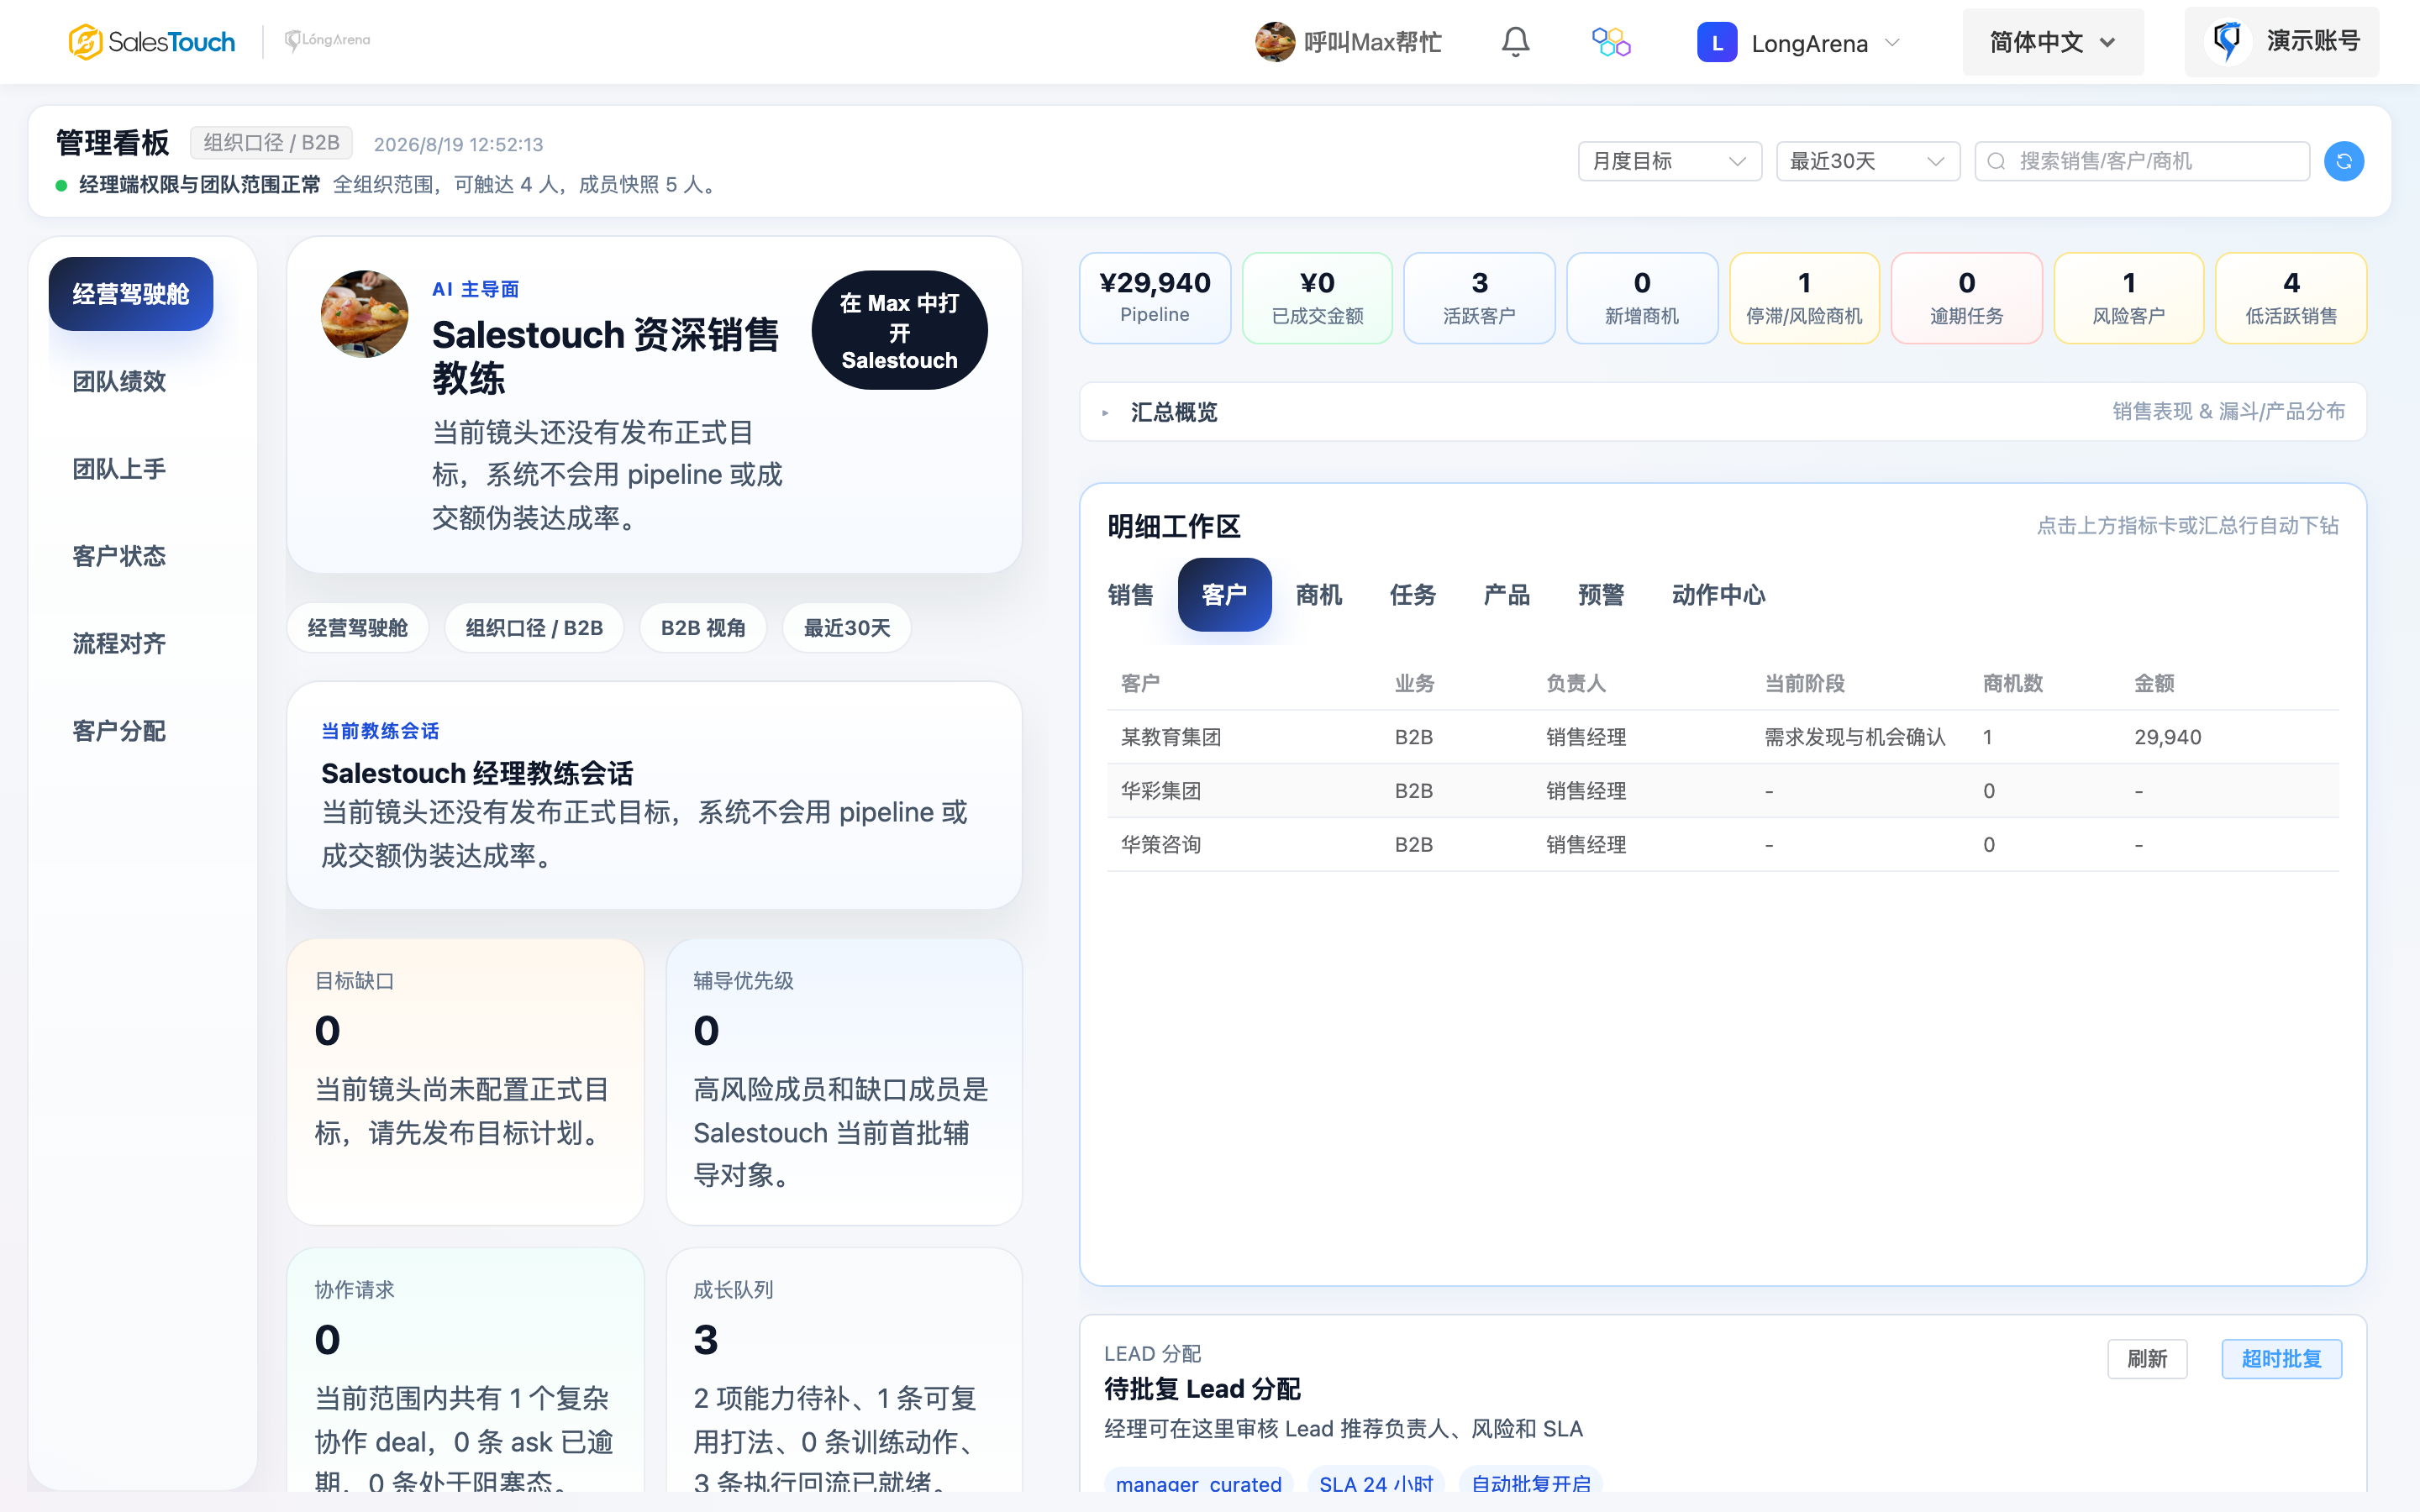Click the SalesTouch logo

pyautogui.click(x=152, y=42)
